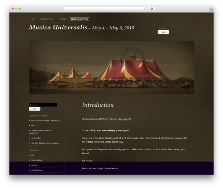Go to Musica Universalis site title
223x188 pixels.
coord(58,27)
